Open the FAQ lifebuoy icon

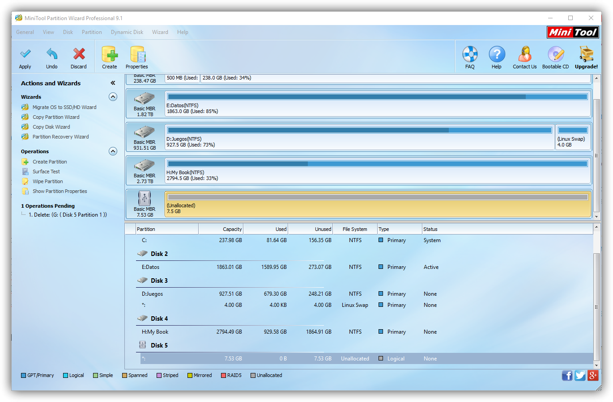coord(470,54)
